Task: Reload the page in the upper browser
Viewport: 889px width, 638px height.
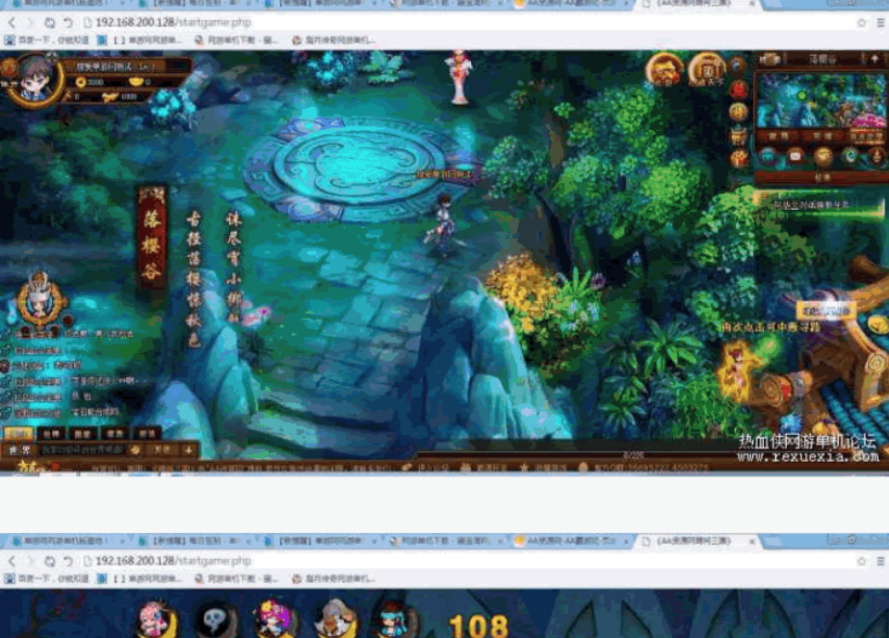Action: (50, 23)
